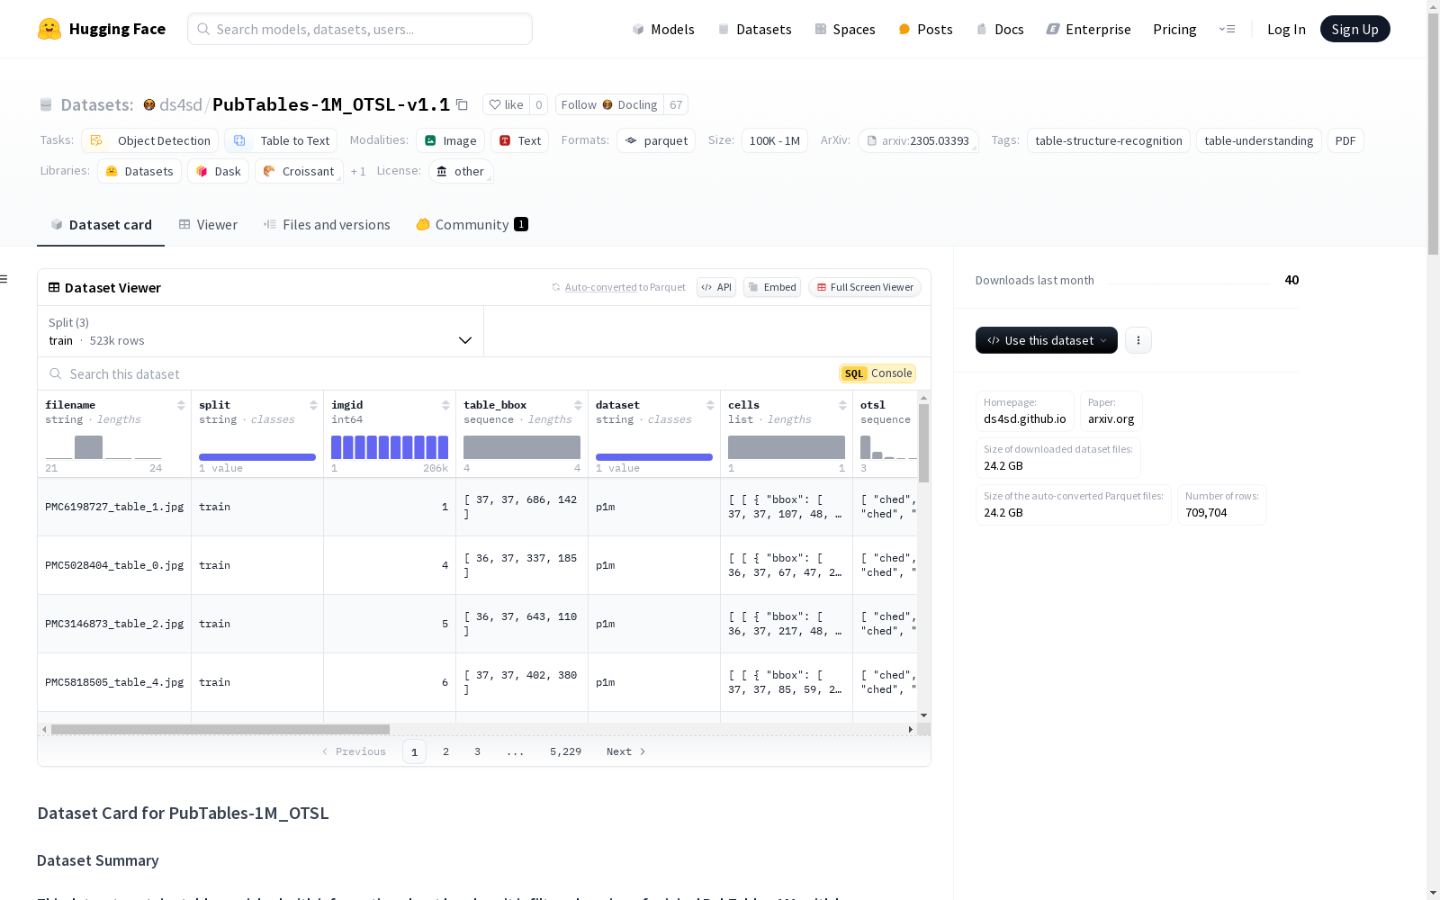Open the API button in Dataset Viewer
This screenshot has height=900, width=1440.
716,287
